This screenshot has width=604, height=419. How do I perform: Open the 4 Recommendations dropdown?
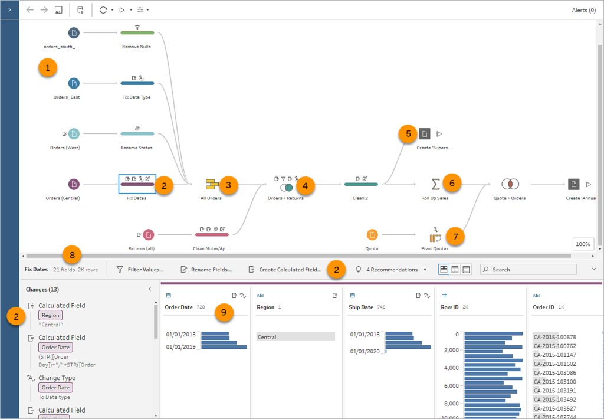click(392, 270)
